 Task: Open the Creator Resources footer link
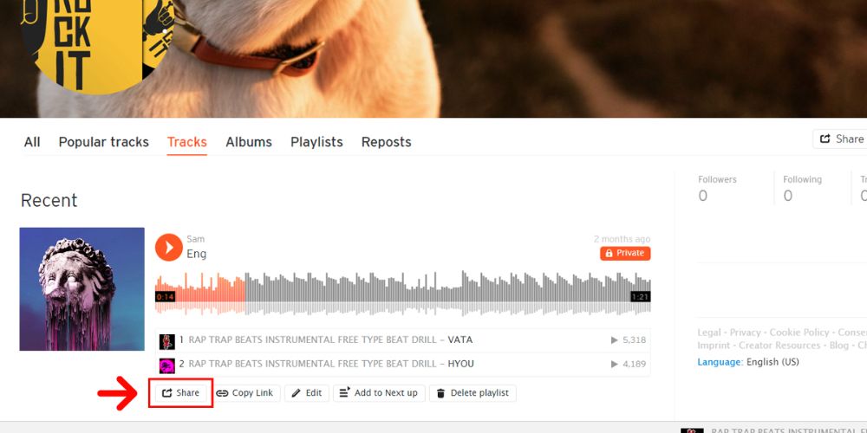pyautogui.click(x=779, y=346)
